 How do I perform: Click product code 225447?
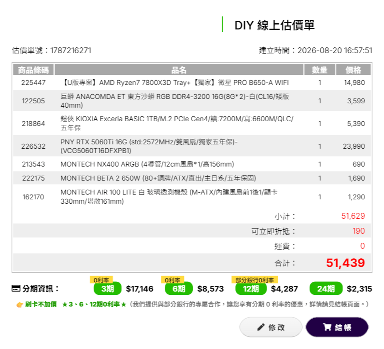pos(33,83)
